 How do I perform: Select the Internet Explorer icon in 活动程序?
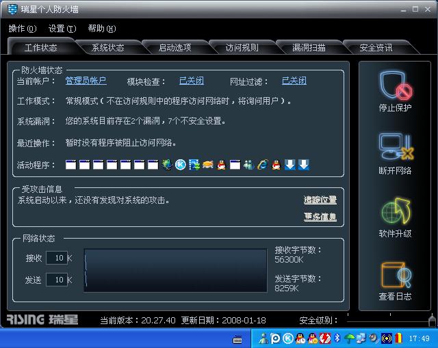click(x=262, y=165)
